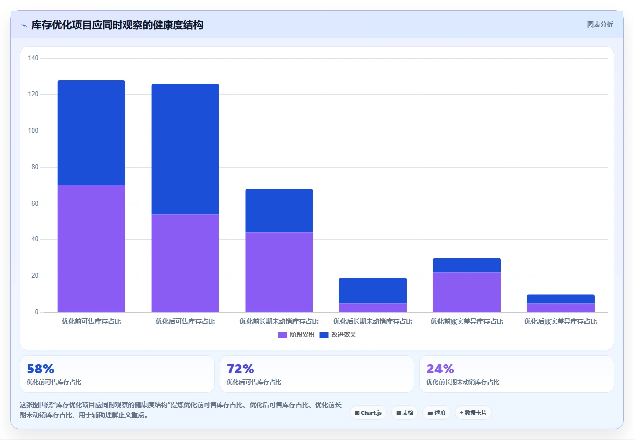The image size is (634, 440).
Task: Open the 58% 优化前可售库存占比 data card
Action: click(x=117, y=374)
